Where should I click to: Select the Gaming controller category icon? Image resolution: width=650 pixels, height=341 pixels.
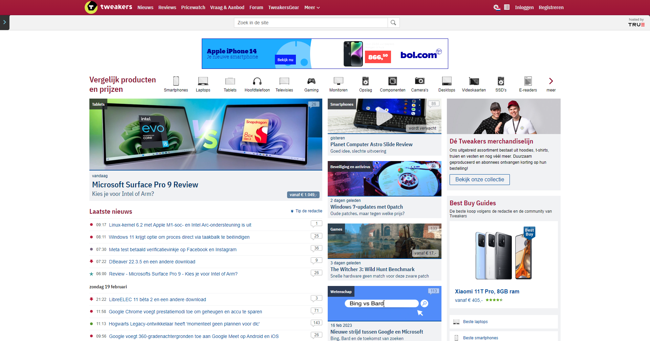coord(311,81)
